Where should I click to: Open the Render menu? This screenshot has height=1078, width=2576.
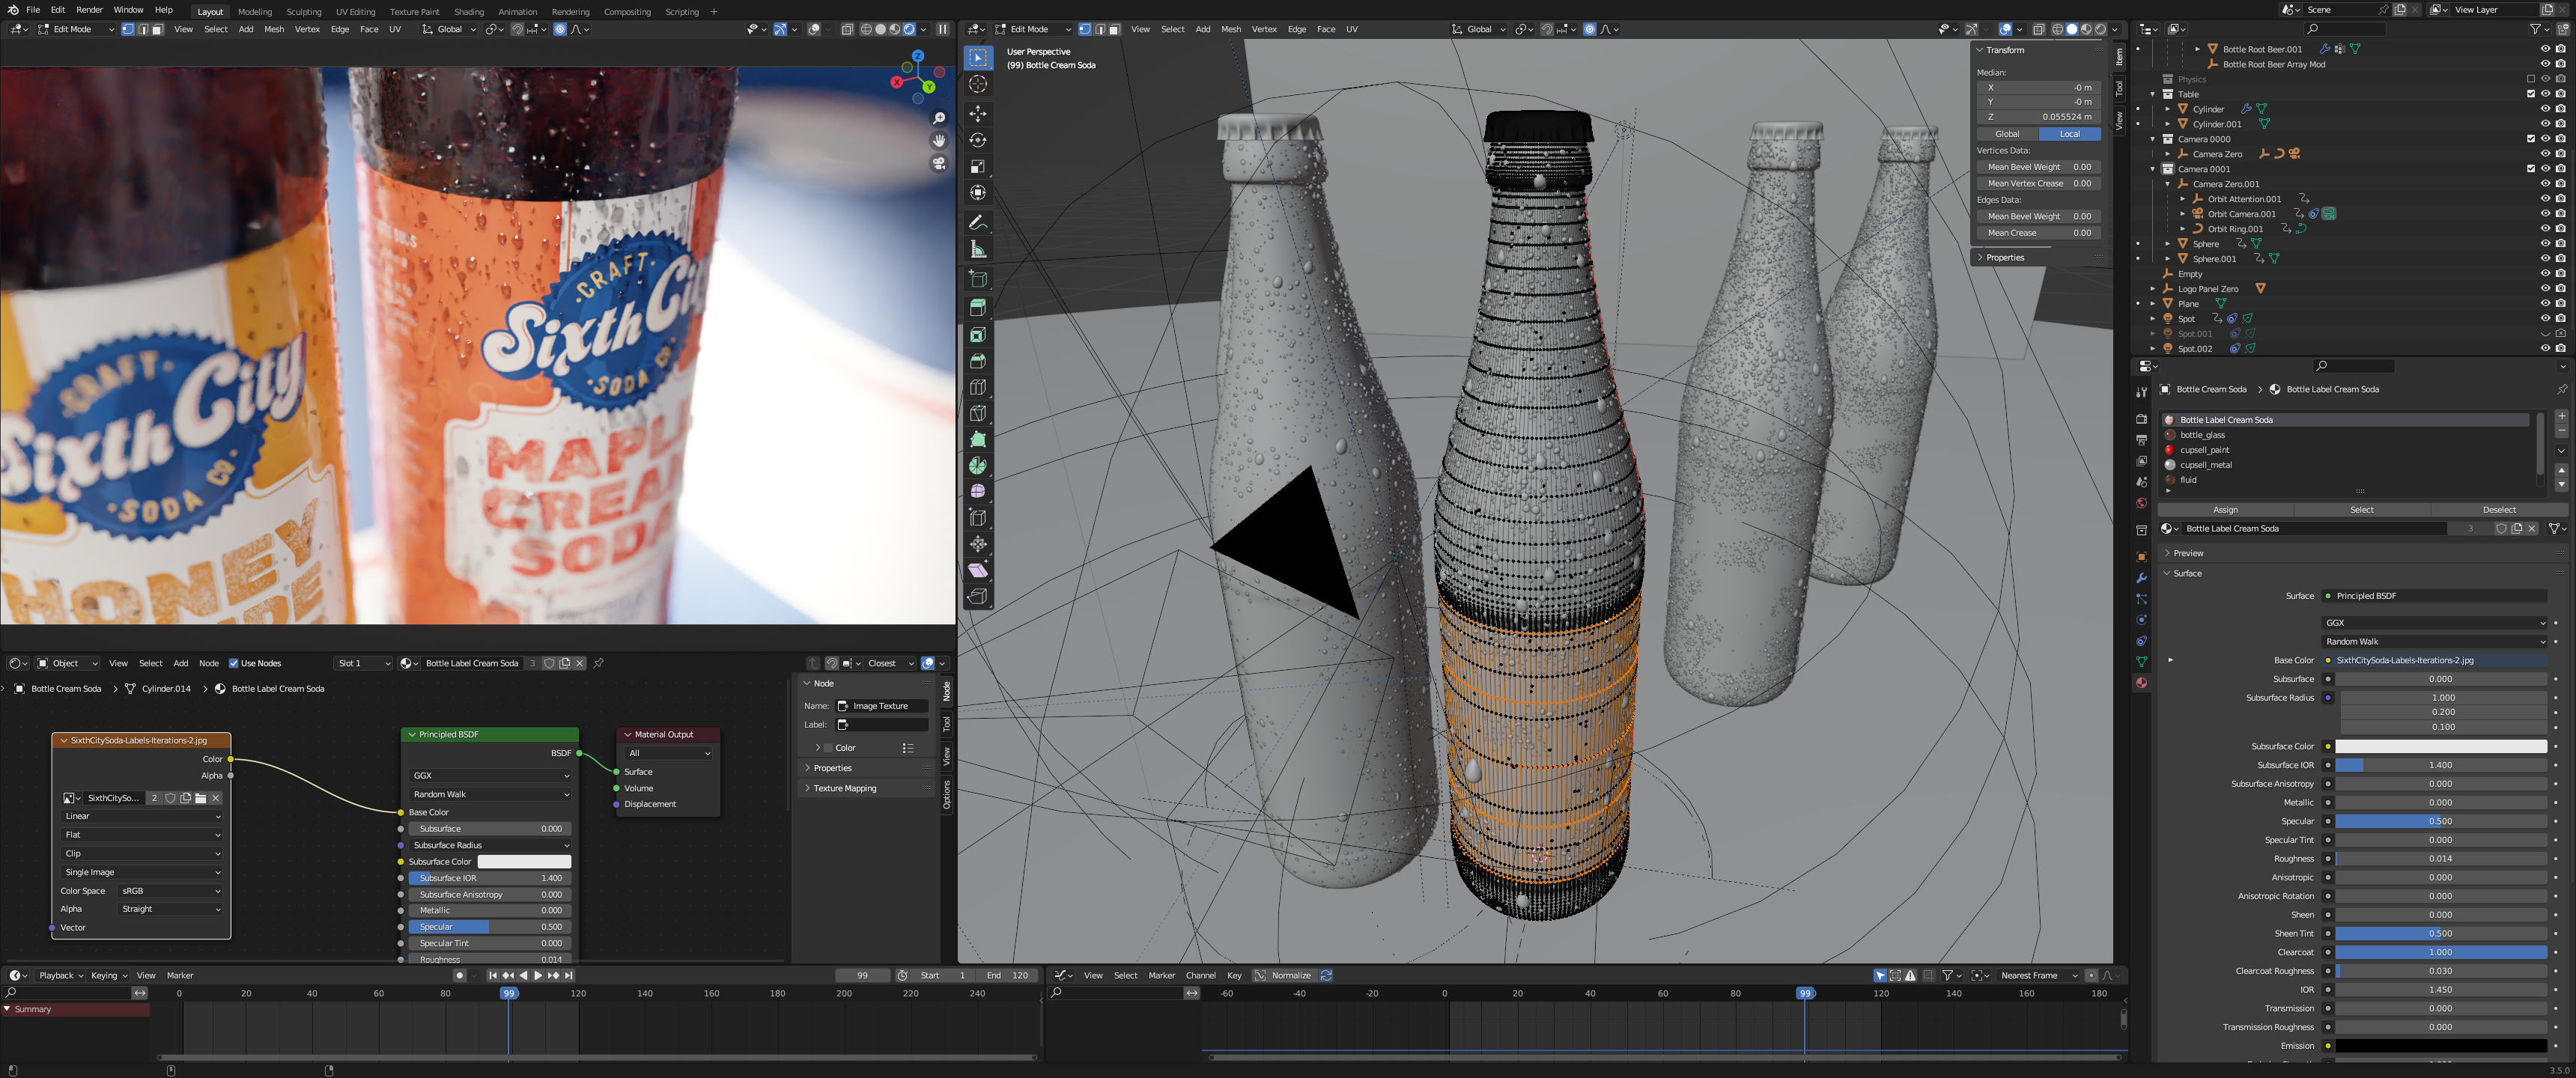(89, 10)
